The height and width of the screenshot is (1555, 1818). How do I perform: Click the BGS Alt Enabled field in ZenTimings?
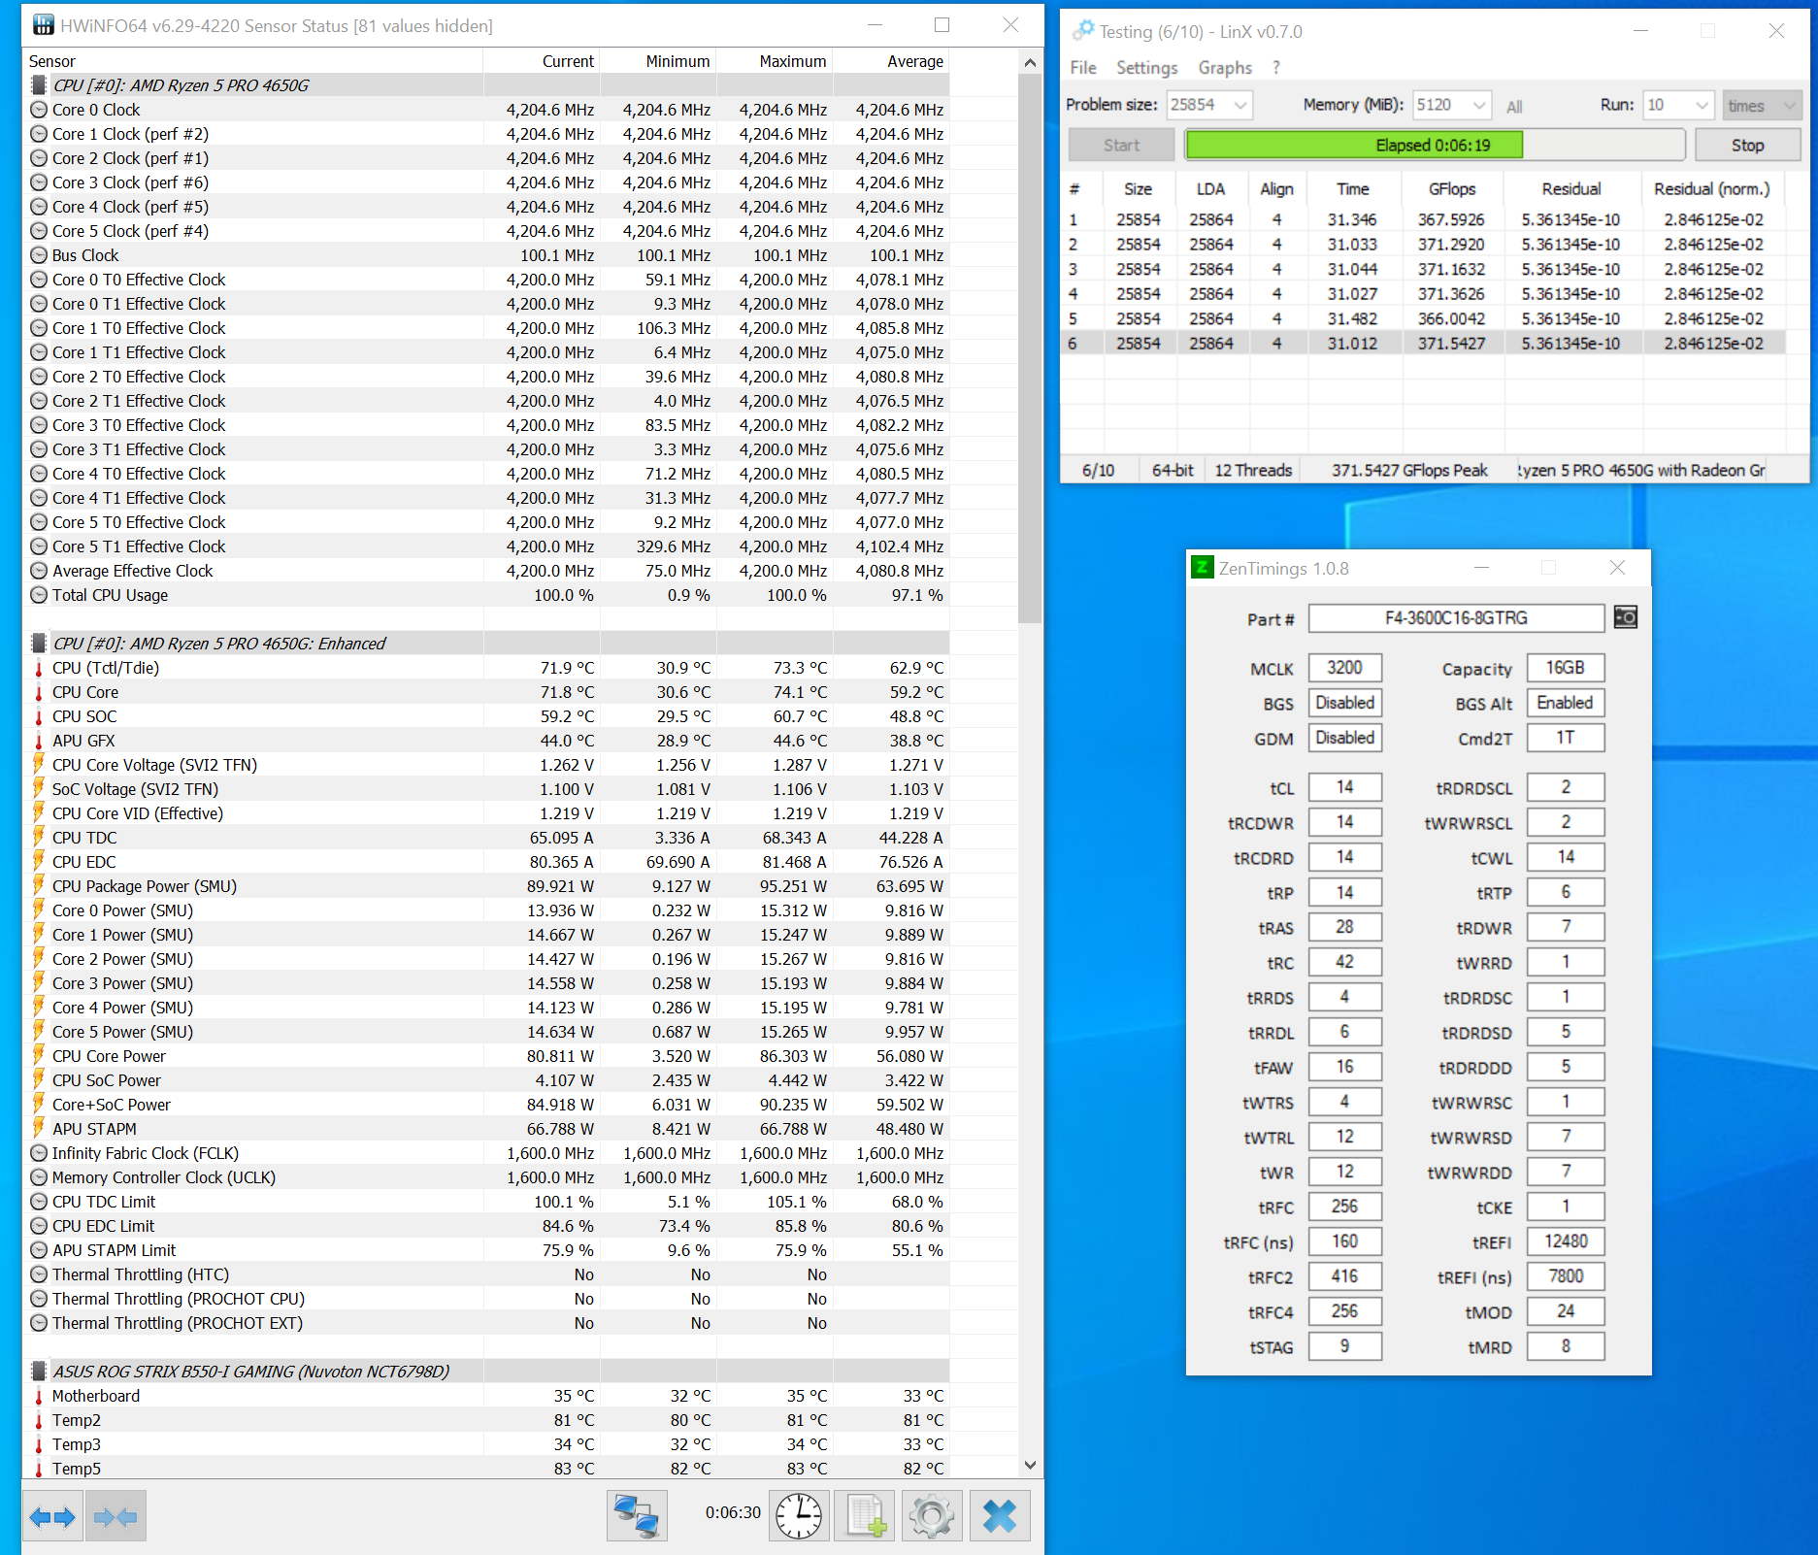[x=1566, y=703]
